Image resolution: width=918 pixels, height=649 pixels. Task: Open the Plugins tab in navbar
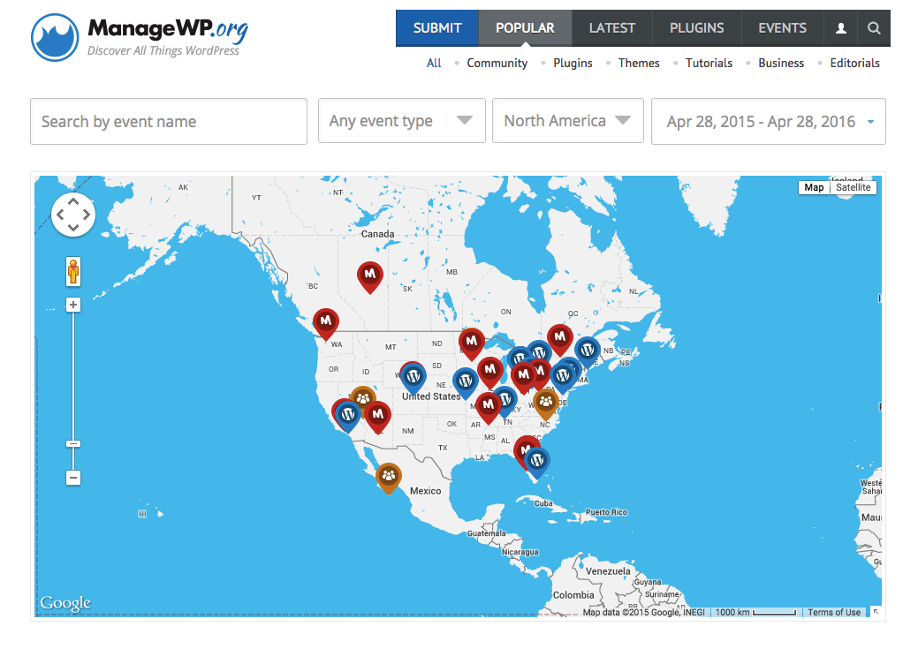tap(696, 28)
